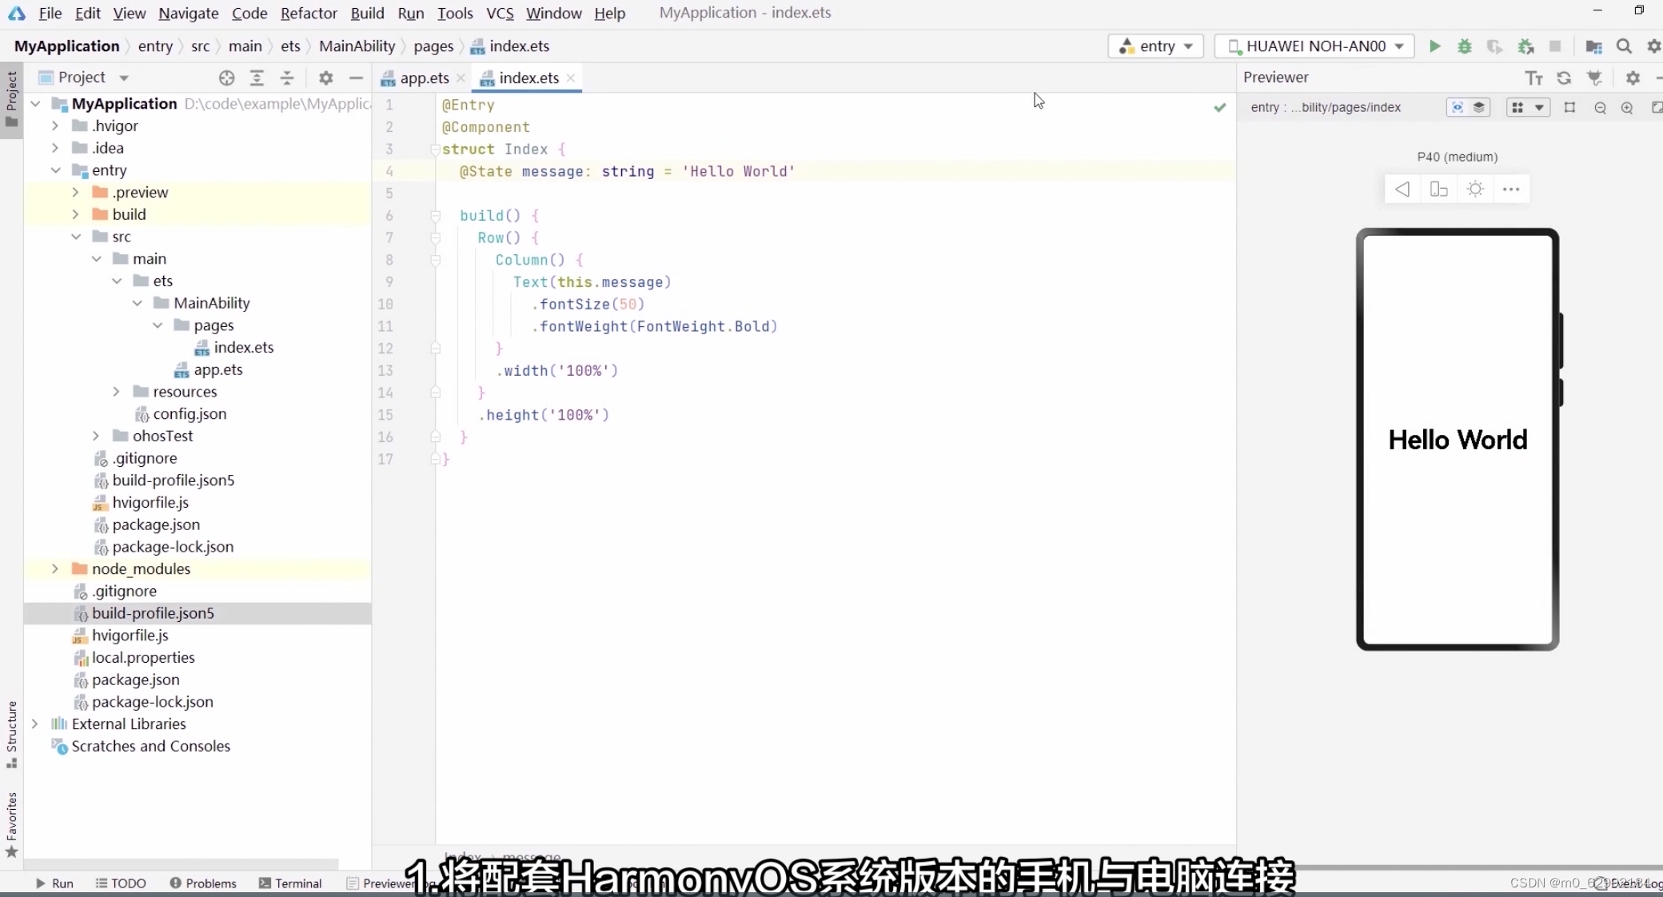Refresh the Previewer panel
Viewport: 1663px width, 897px height.
pyautogui.click(x=1564, y=78)
